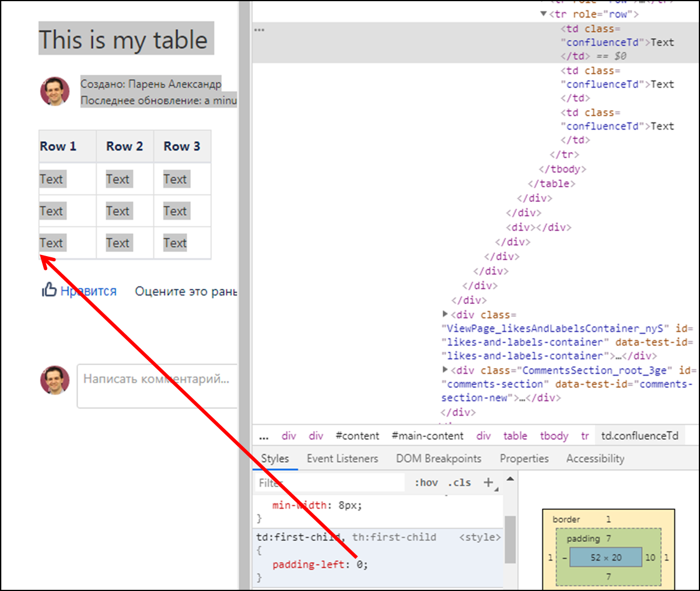The width and height of the screenshot is (700, 591).
Task: Toggle the :hov element state panel
Action: [x=426, y=482]
